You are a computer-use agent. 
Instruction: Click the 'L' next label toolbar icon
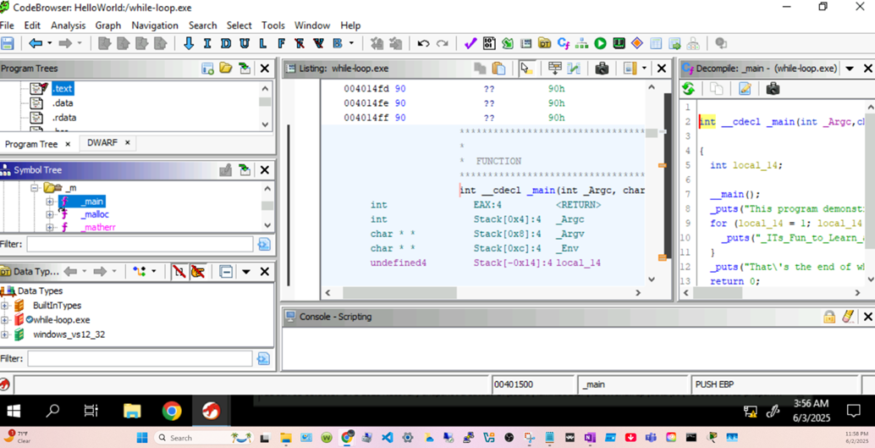tap(263, 43)
